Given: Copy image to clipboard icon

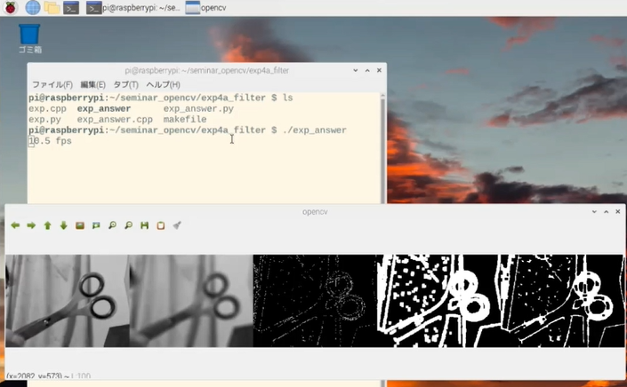Looking at the screenshot, I should [x=161, y=226].
